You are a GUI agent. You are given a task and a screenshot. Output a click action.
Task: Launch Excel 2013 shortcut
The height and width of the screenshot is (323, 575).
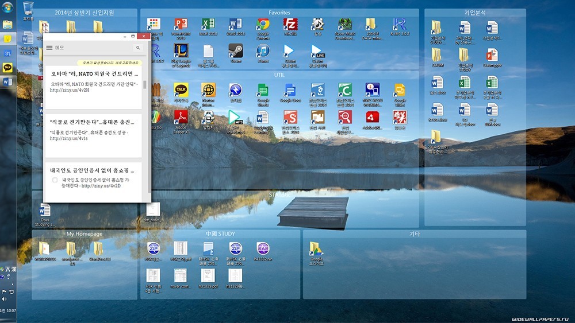(208, 25)
